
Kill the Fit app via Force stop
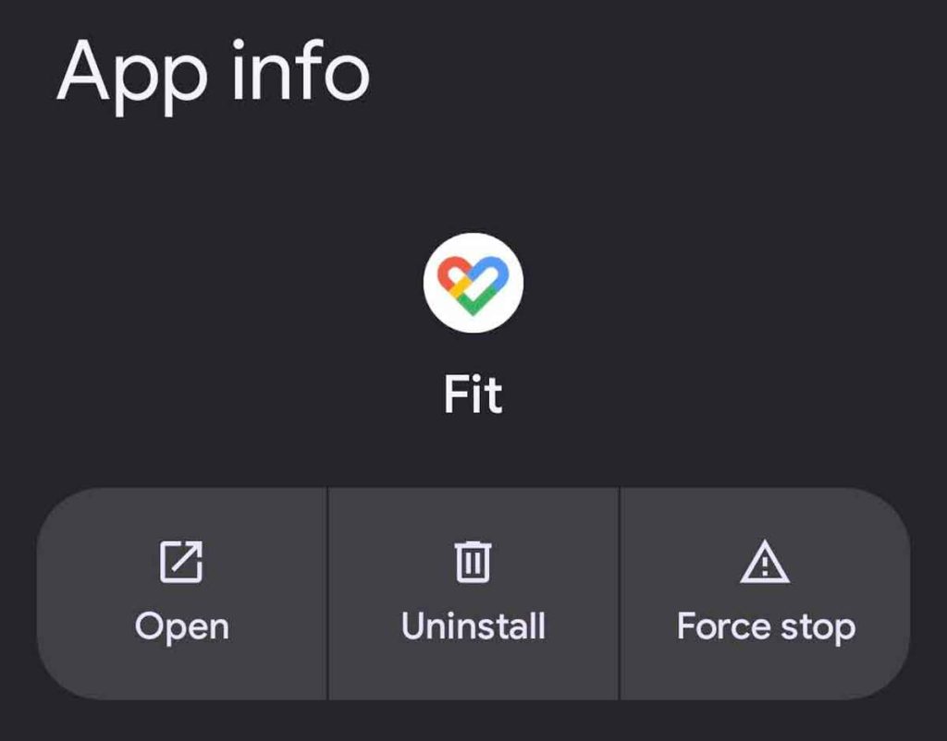click(x=765, y=594)
